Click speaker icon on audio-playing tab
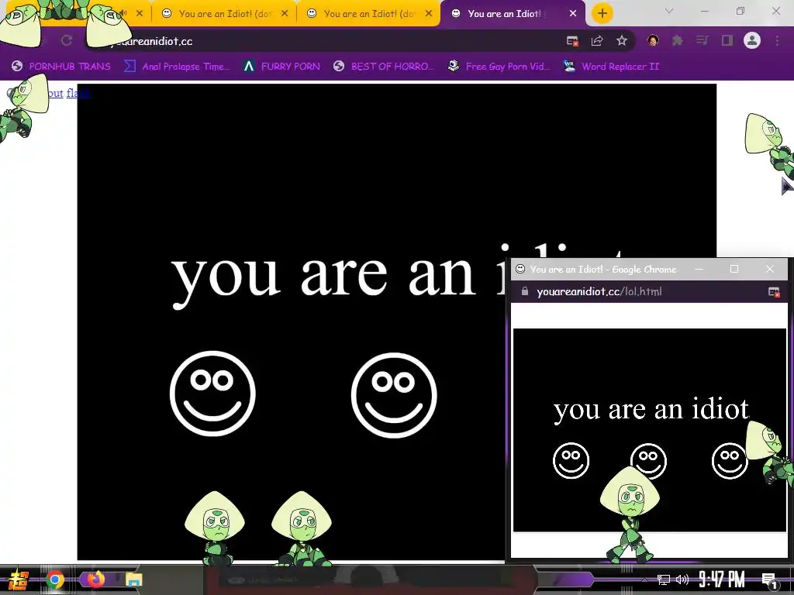The width and height of the screenshot is (794, 595). [x=123, y=13]
